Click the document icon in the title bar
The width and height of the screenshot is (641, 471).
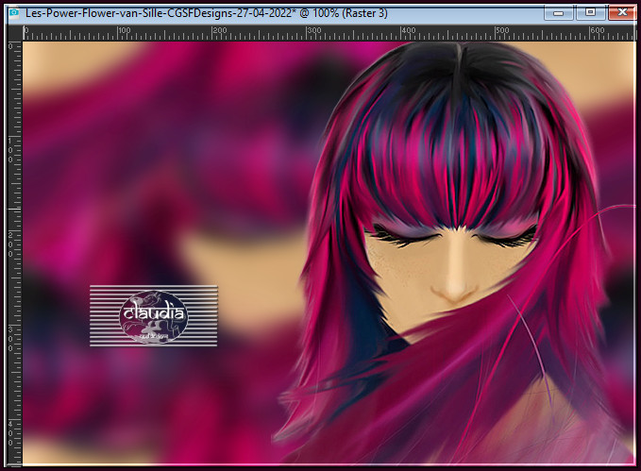14,12
